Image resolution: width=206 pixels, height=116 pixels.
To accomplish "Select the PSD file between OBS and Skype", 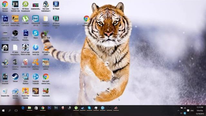I will point(25,35).
